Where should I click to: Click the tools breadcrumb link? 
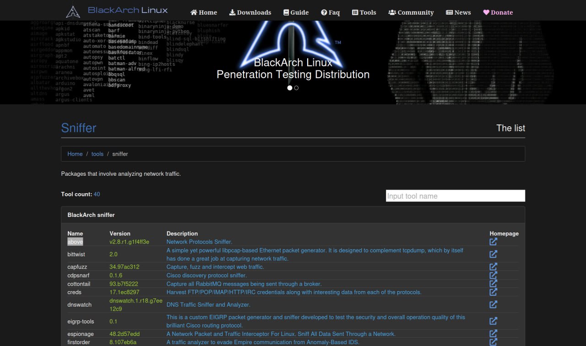pyautogui.click(x=98, y=154)
